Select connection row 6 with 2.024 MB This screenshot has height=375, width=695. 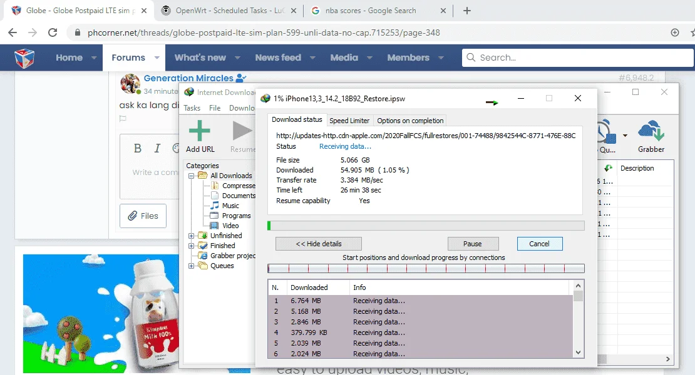[x=420, y=354]
